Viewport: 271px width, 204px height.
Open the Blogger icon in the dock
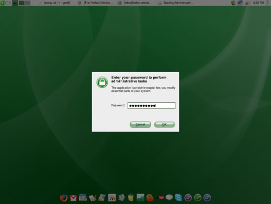tap(150, 198)
